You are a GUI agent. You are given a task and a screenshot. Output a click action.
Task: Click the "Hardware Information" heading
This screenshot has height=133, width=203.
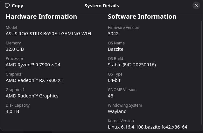pos(41,17)
